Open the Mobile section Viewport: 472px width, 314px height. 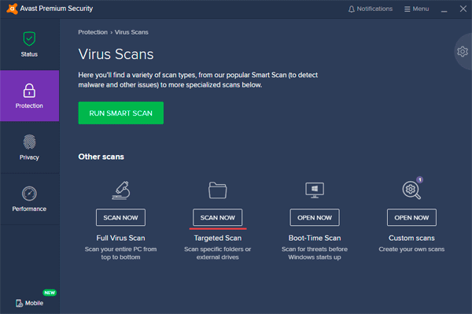[30, 303]
